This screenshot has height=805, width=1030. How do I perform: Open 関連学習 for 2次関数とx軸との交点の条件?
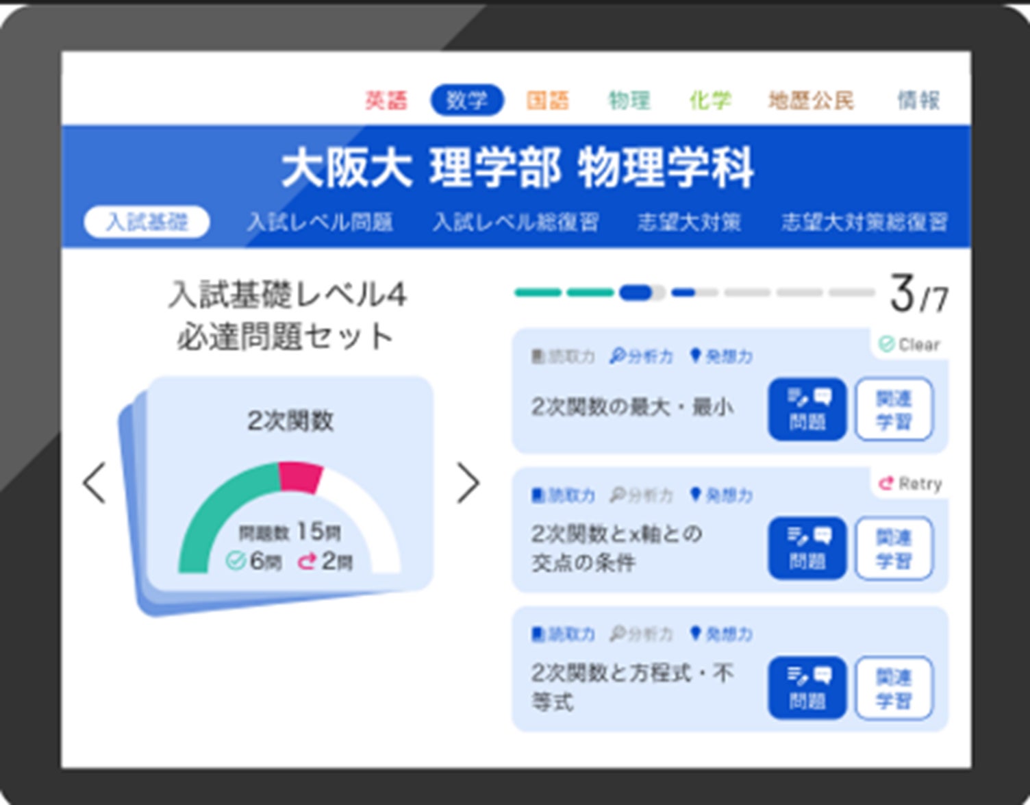tap(894, 548)
